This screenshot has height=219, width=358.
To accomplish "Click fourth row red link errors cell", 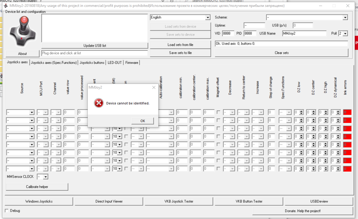I will pos(347,136).
